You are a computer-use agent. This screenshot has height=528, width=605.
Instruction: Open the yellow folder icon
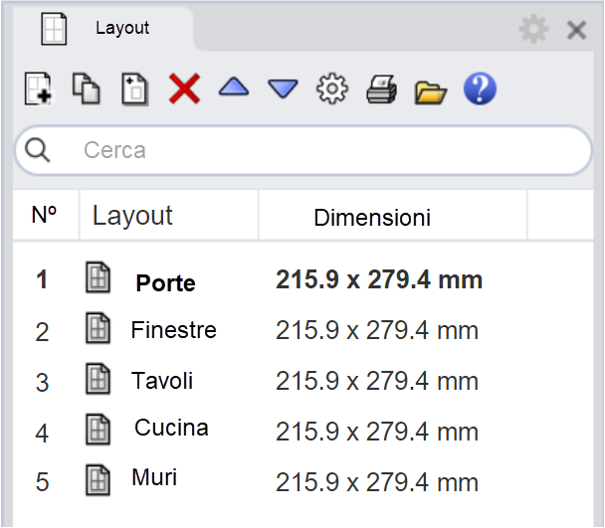[430, 91]
